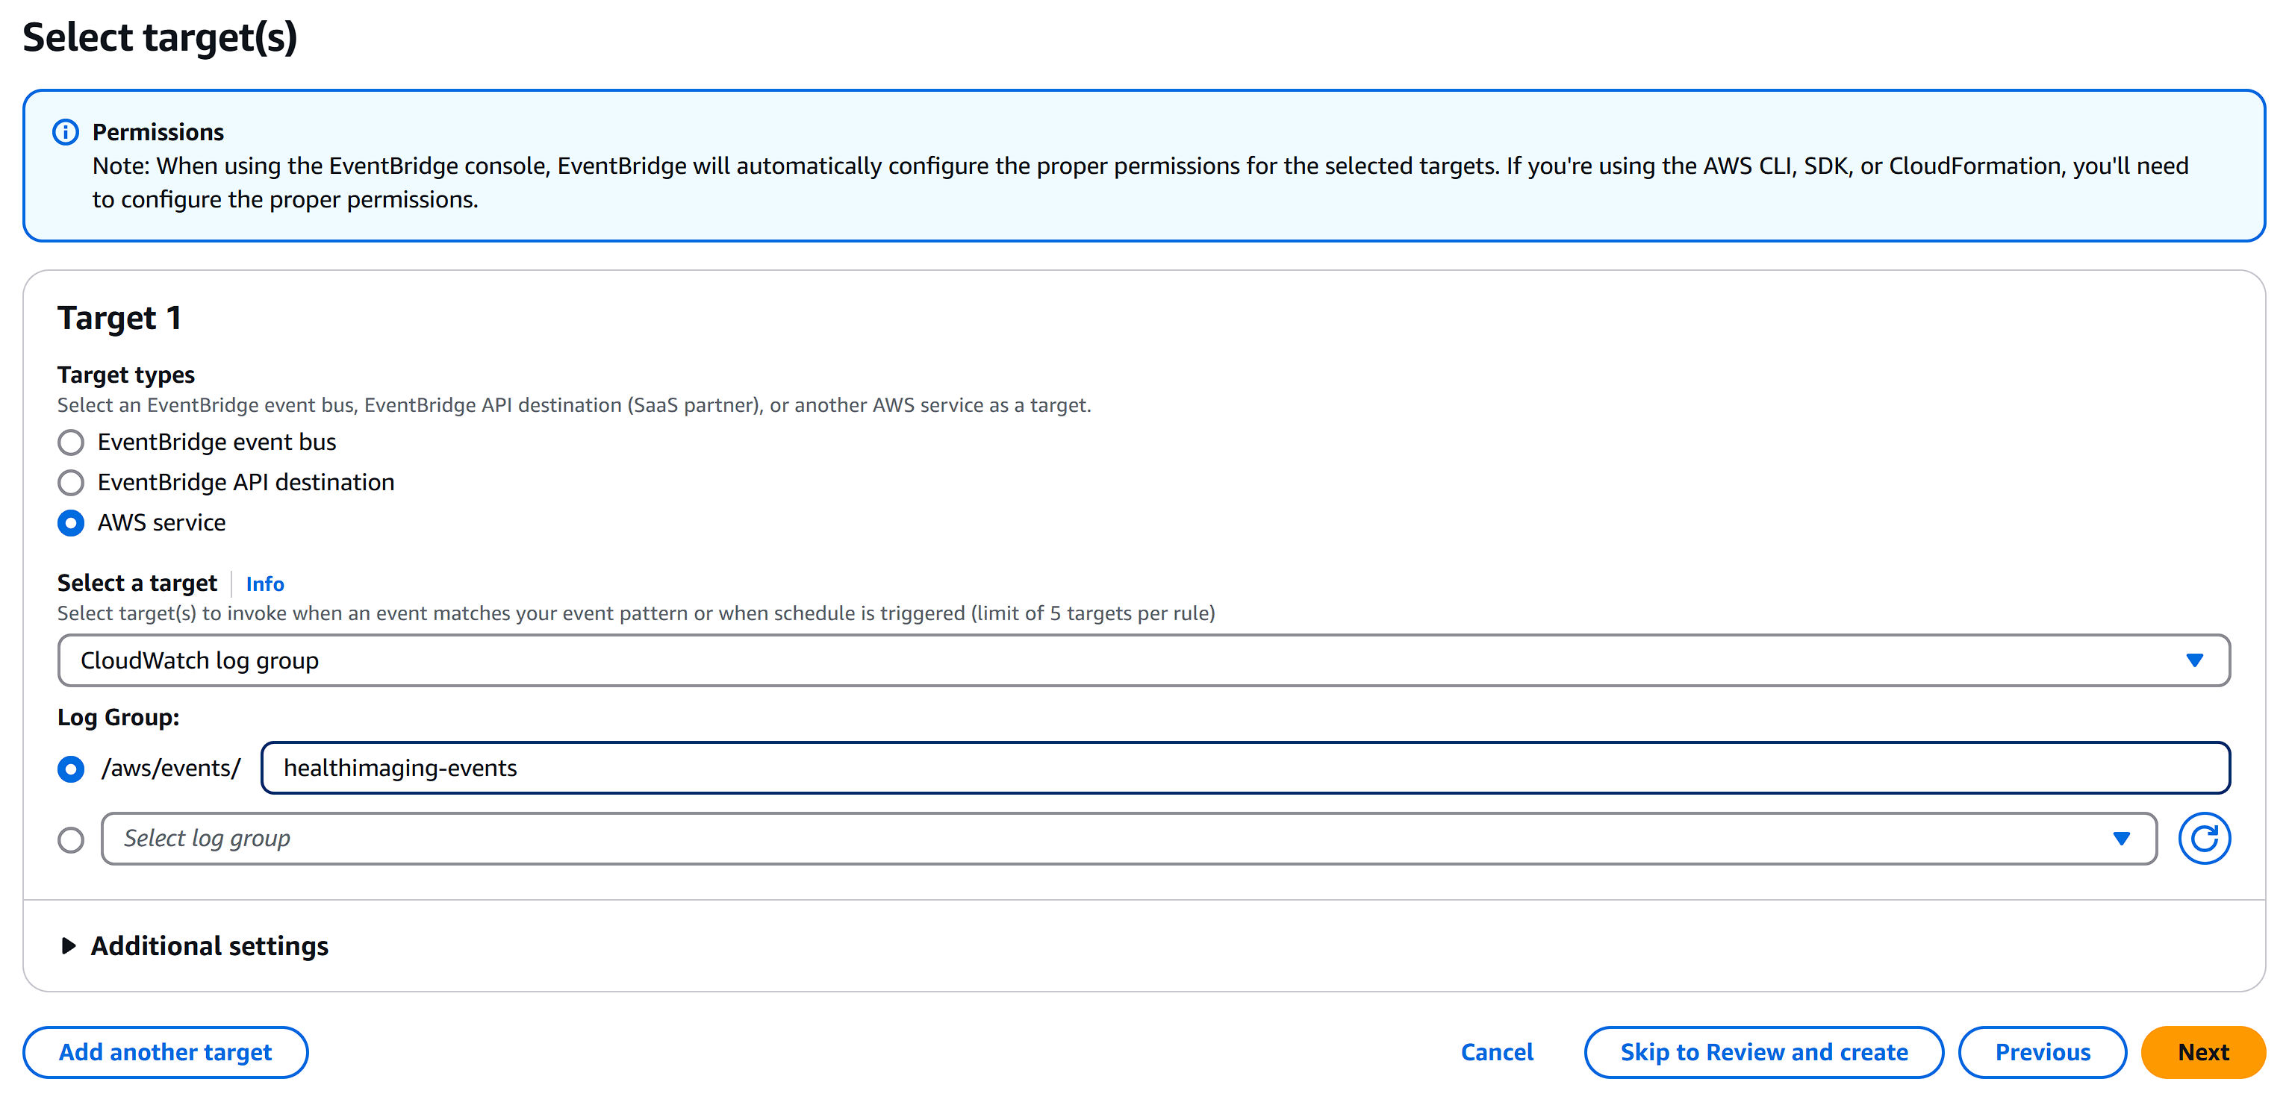Select EventBridge API destination radio option
2289x1117 pixels.
[71, 482]
